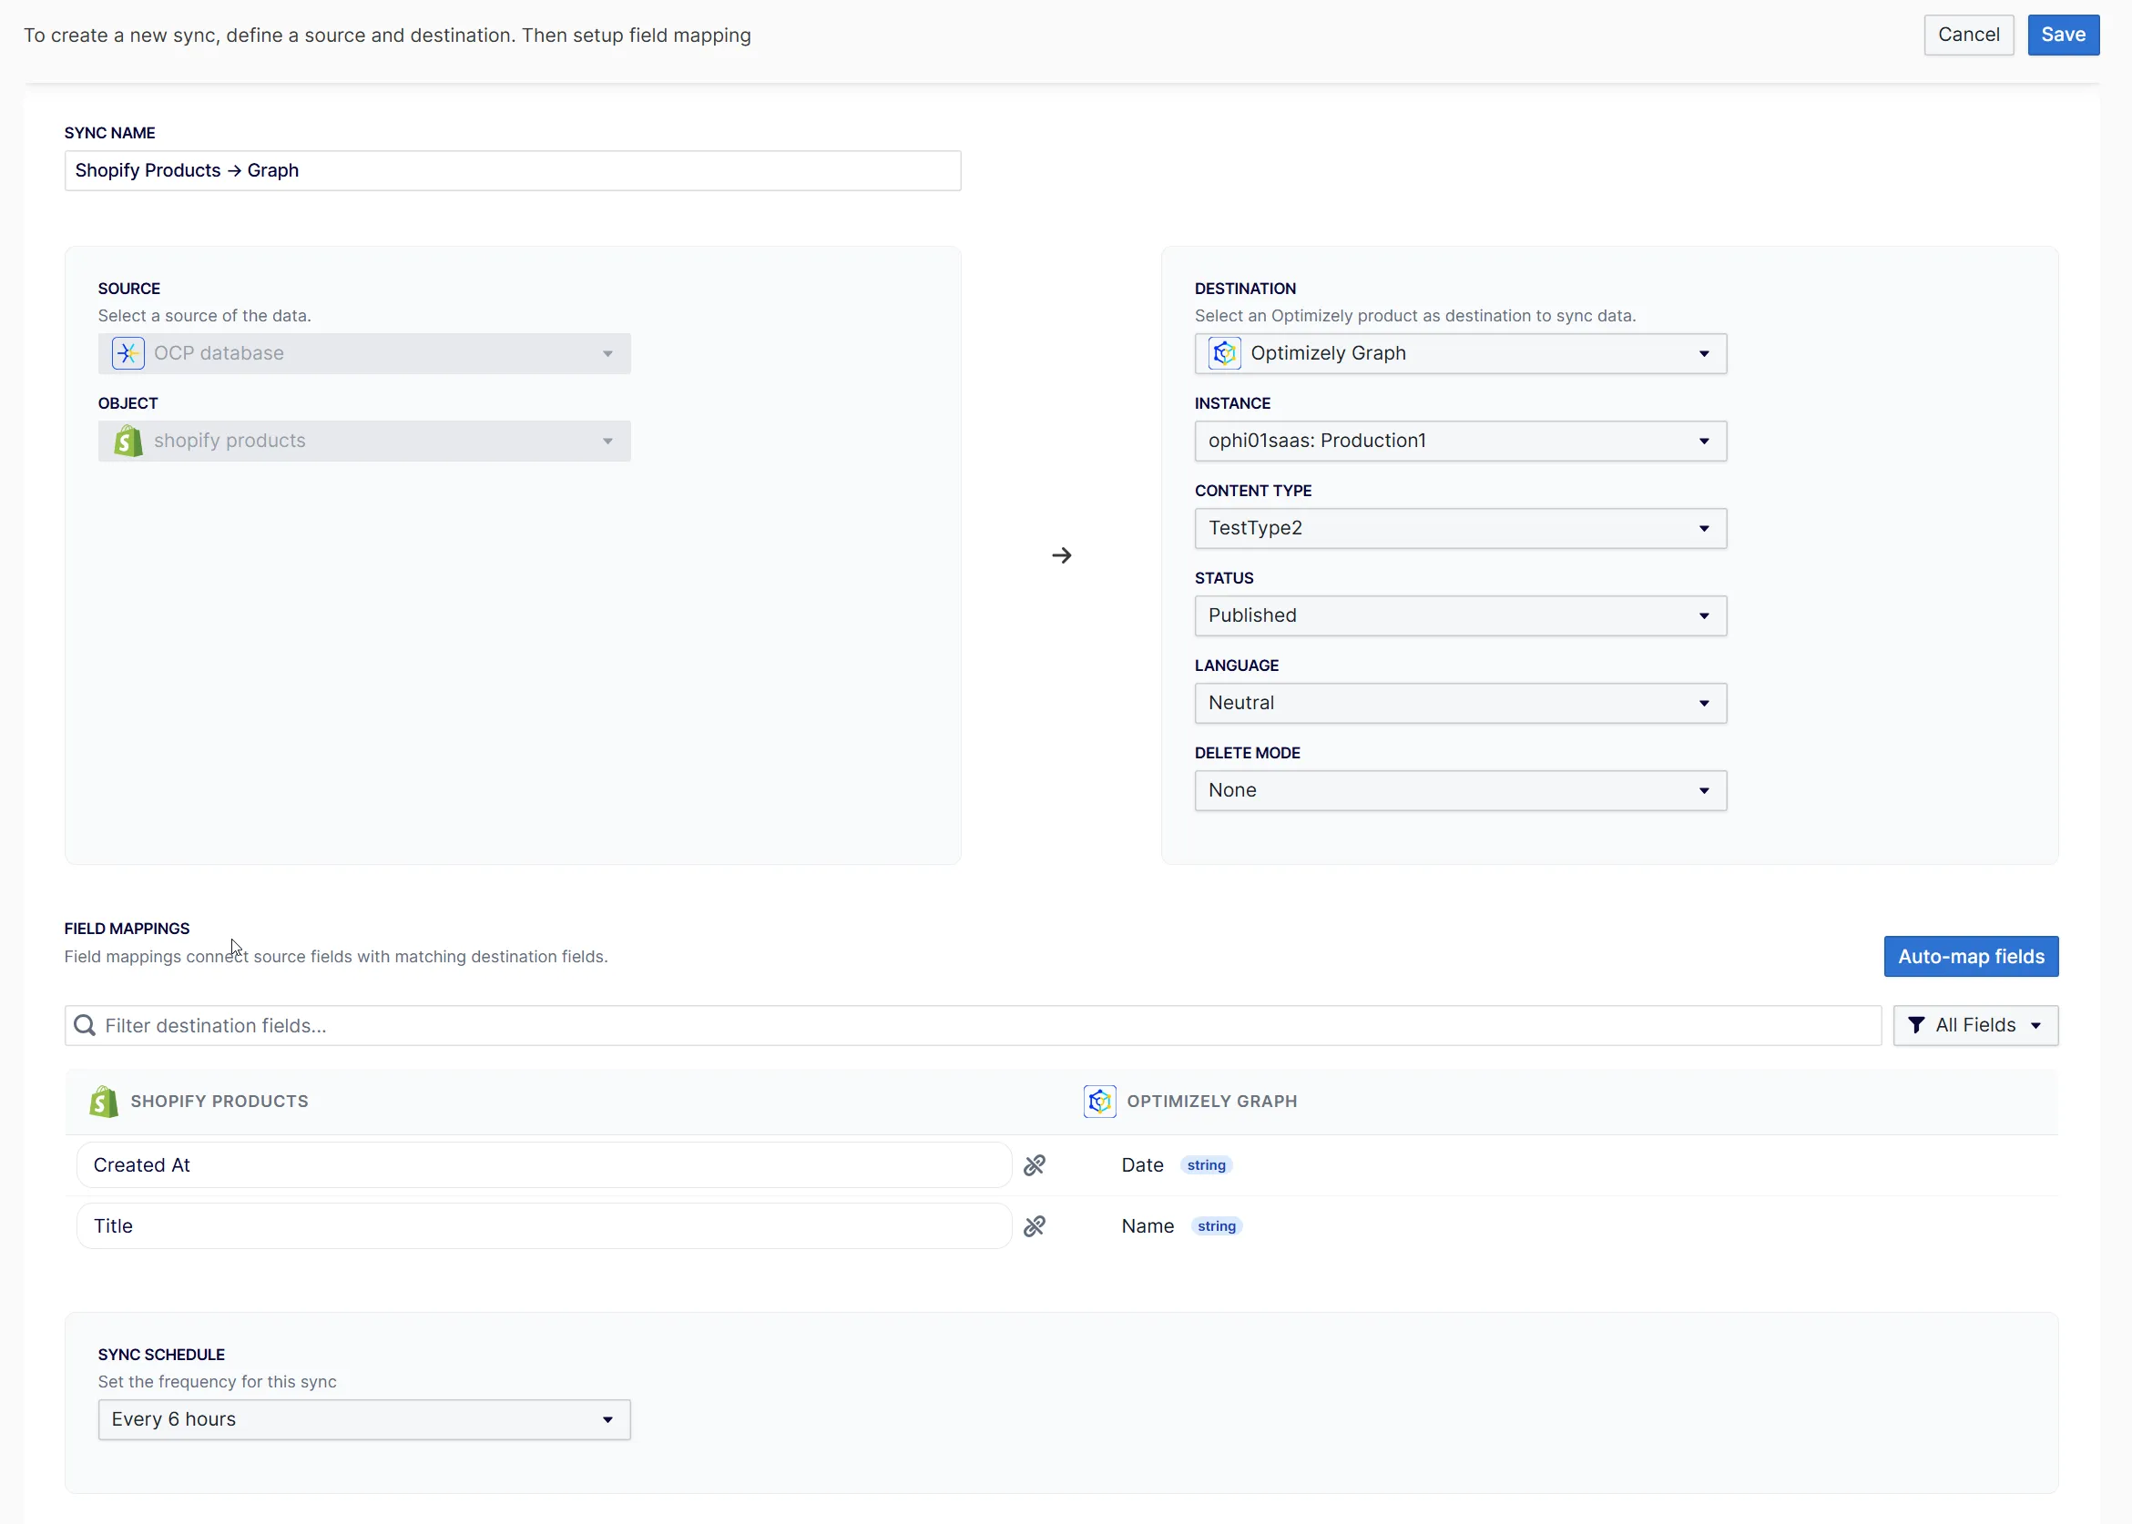Change the Status Published dropdown

(x=1461, y=615)
